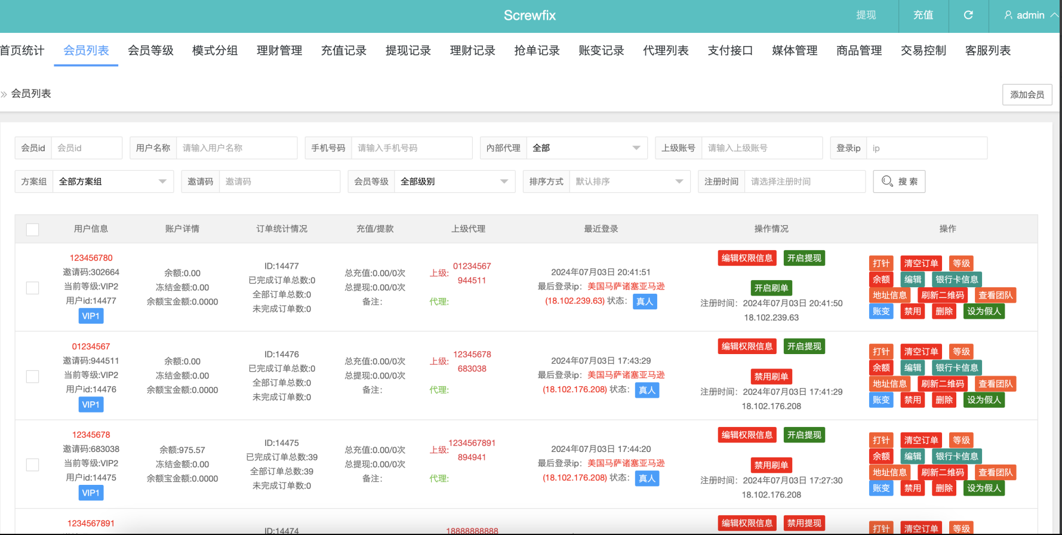Open the 代理列表 tab
Viewport: 1062px width, 535px height.
666,50
